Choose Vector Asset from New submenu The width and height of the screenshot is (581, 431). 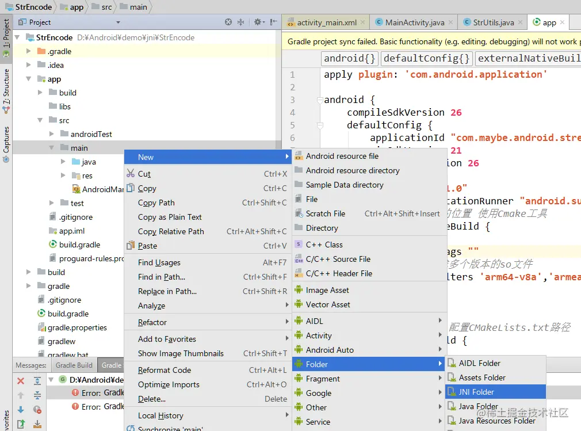369,304
